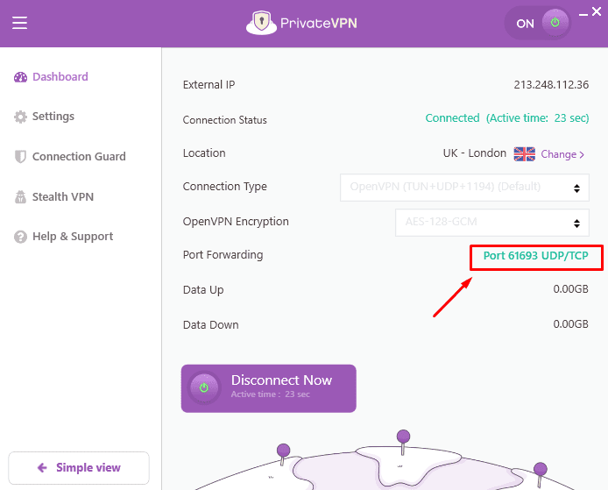The width and height of the screenshot is (608, 490).
Task: Click the Dashboard gauge icon
Action: tap(20, 77)
